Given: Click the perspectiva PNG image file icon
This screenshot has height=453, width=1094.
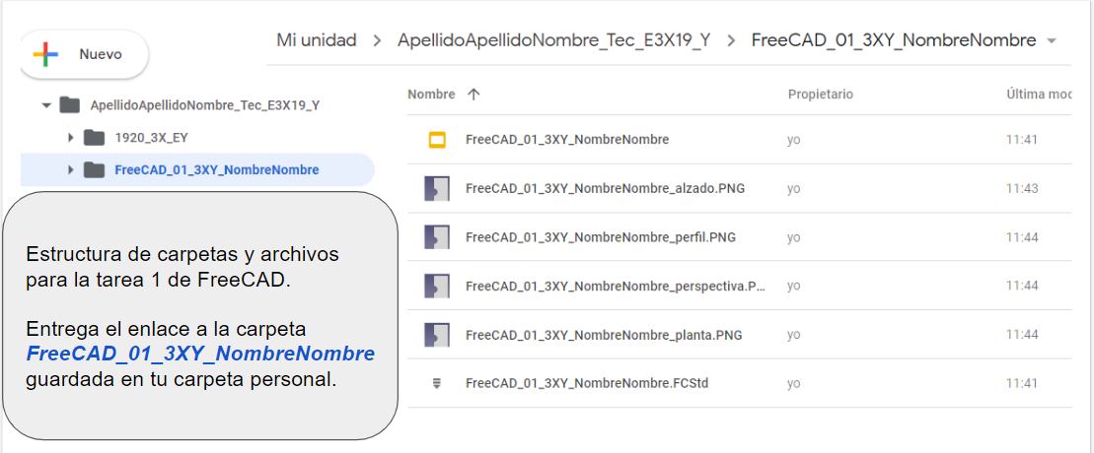Looking at the screenshot, I should [x=437, y=286].
